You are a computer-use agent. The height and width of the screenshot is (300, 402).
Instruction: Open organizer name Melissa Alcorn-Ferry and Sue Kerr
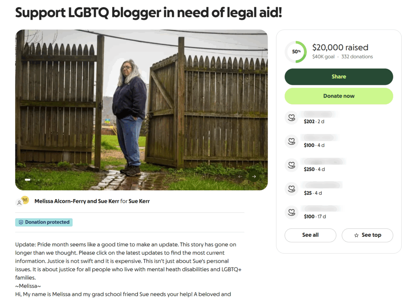[x=77, y=201]
